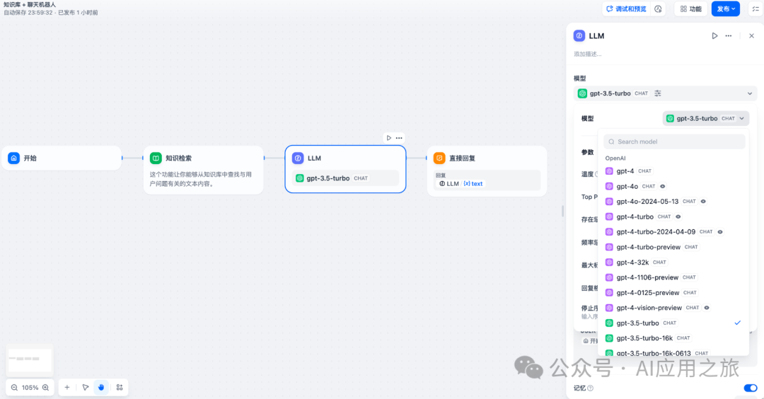Select gpt-4 from the model list

(x=673, y=171)
